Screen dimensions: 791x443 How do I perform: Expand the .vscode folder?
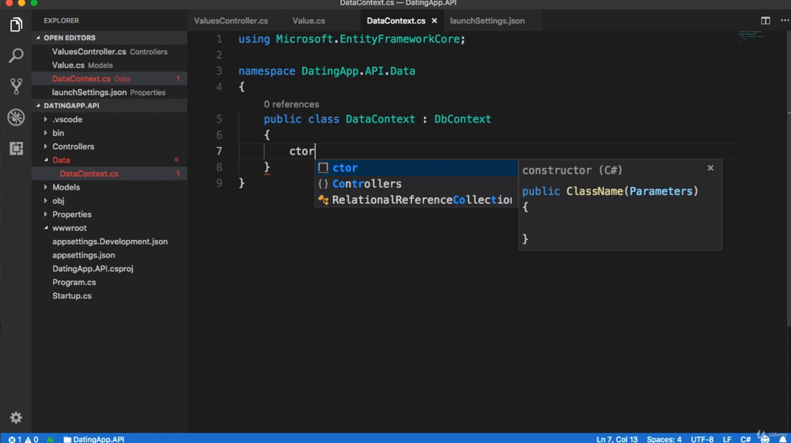pos(67,119)
